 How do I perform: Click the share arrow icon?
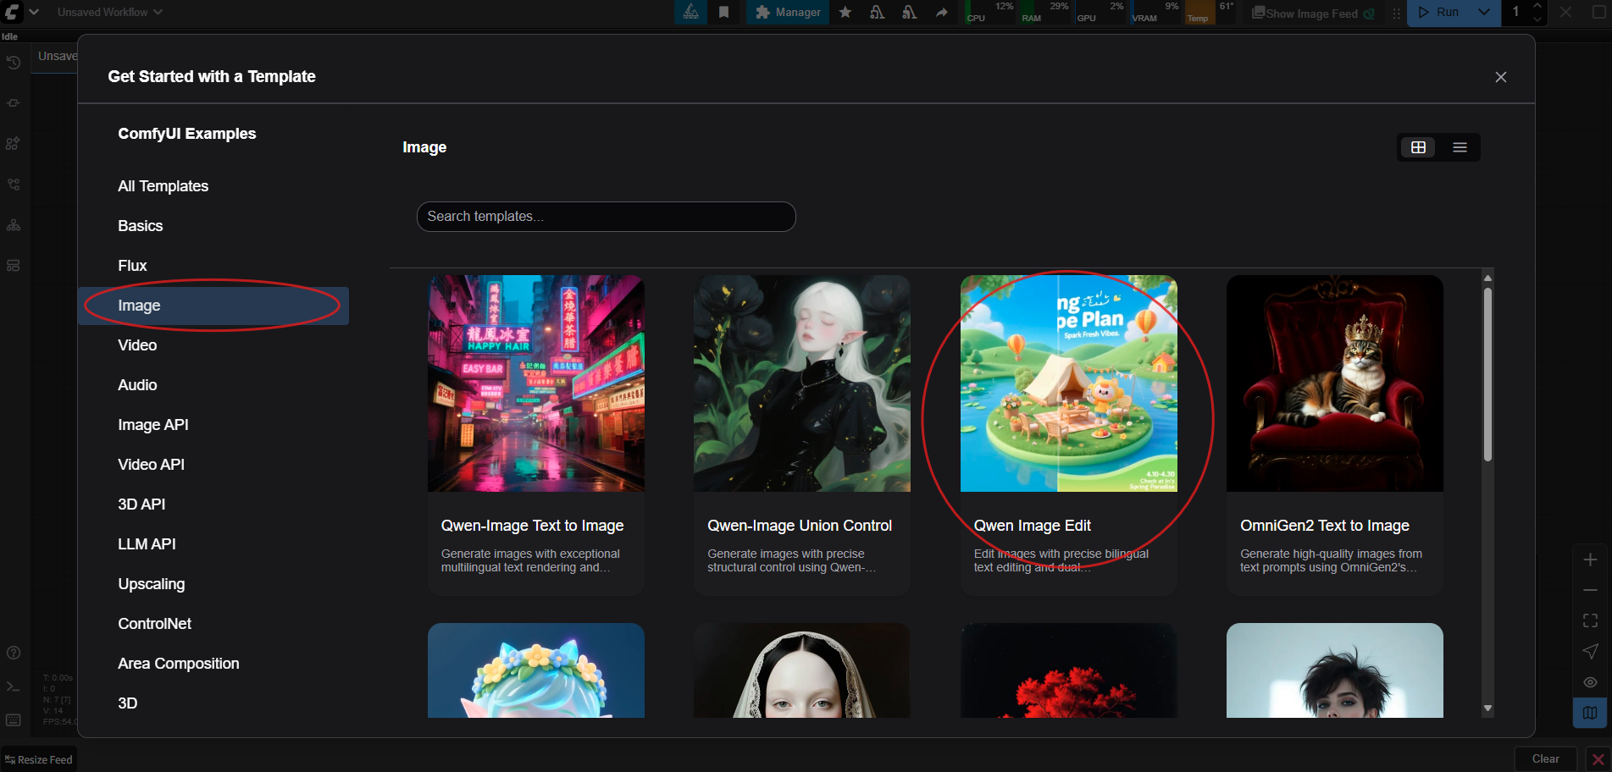pos(942,12)
